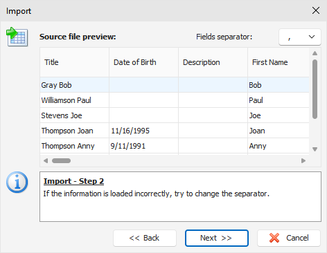The width and height of the screenshot is (327, 253).
Task: Select the Stevens Joe cell
Action: click(x=74, y=115)
